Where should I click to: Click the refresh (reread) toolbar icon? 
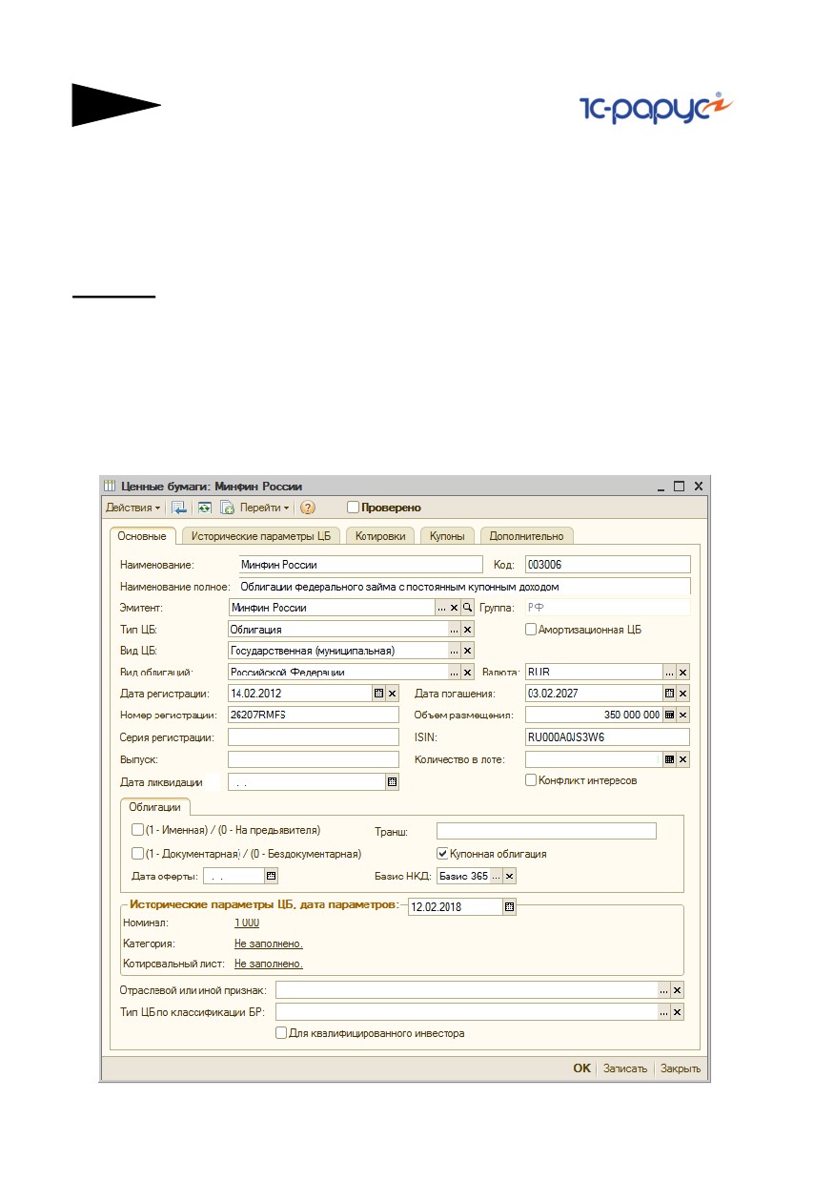pyautogui.click(x=204, y=508)
